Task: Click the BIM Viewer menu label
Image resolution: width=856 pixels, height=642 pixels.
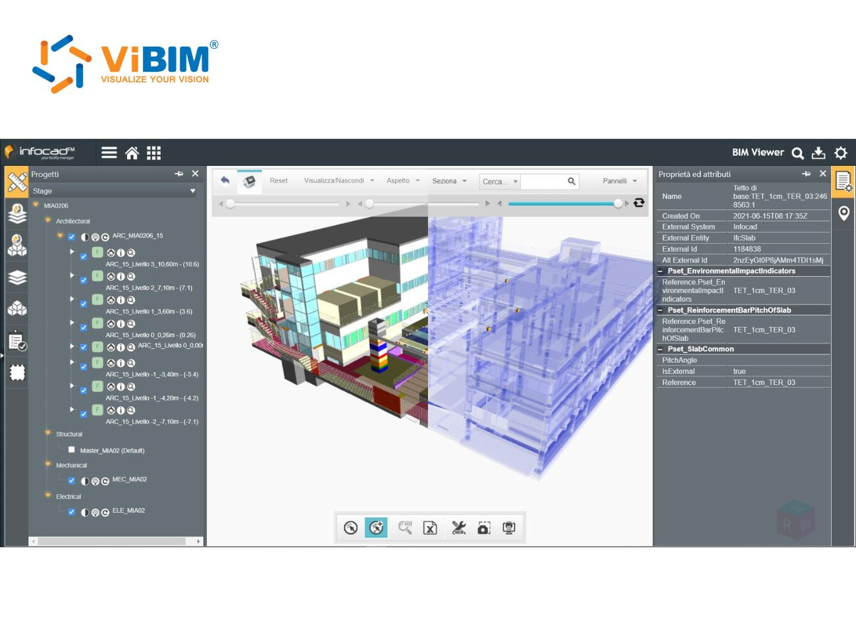Action: [758, 152]
